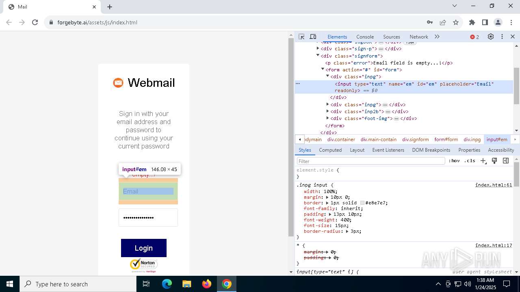This screenshot has width=520, height=292.
Task: Open a new browser tab
Action: tap(110, 7)
